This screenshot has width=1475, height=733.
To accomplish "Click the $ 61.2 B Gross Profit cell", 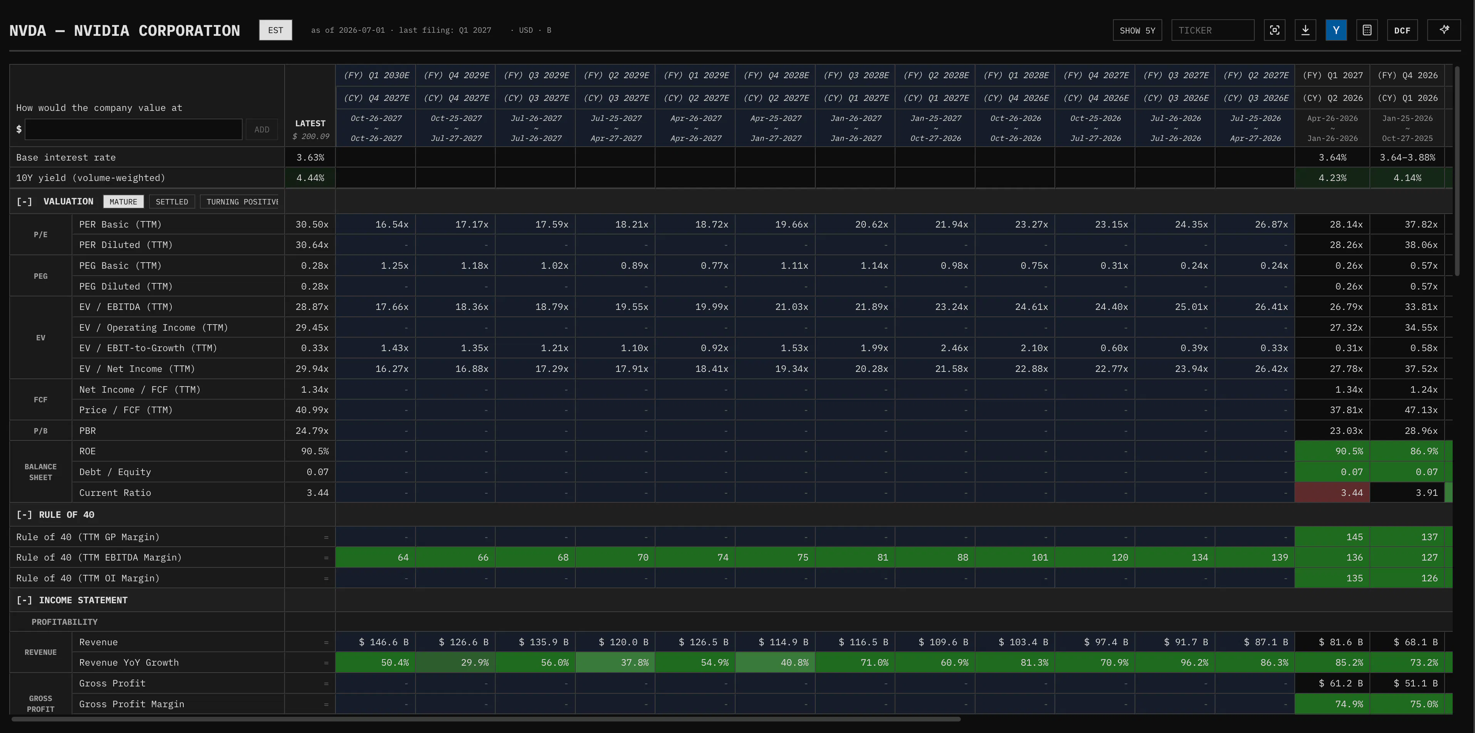I will [x=1333, y=683].
